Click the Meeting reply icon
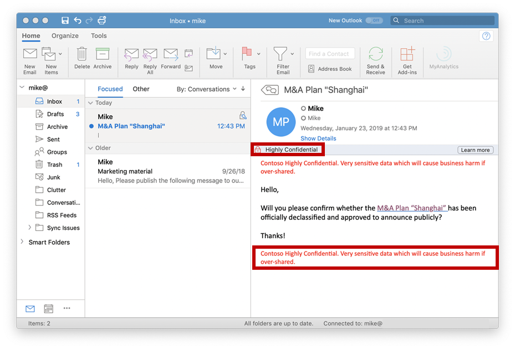 188,53
